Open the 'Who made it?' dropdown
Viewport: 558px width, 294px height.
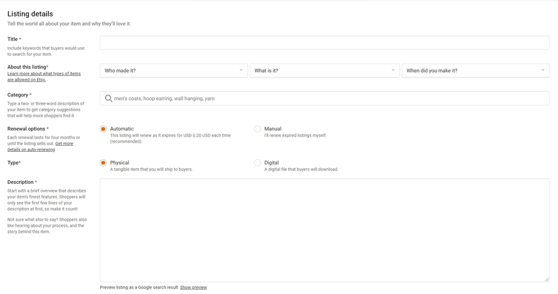tap(174, 70)
